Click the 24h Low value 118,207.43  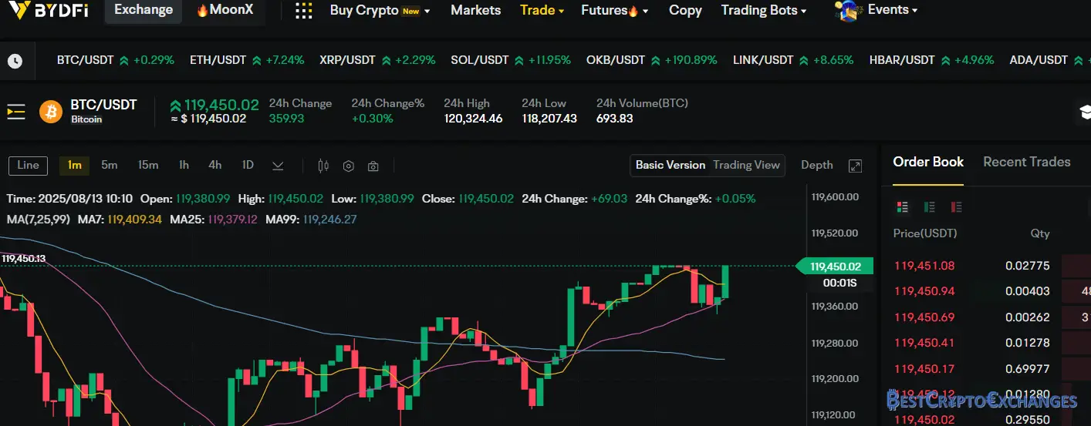[549, 119]
